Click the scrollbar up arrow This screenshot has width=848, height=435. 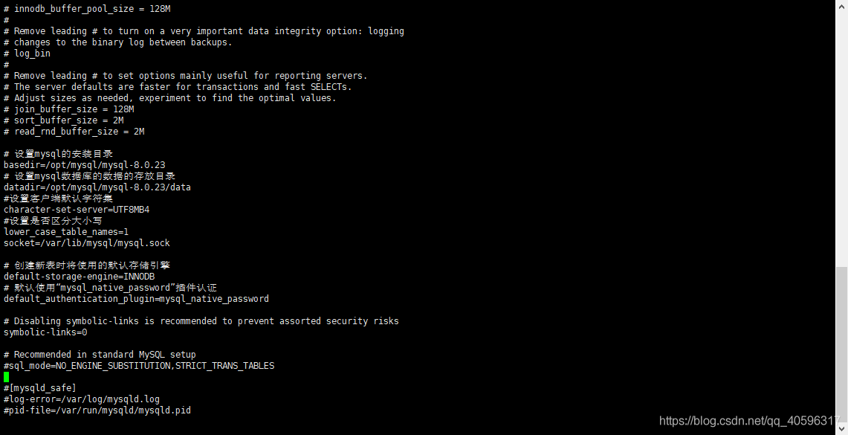[841, 5]
